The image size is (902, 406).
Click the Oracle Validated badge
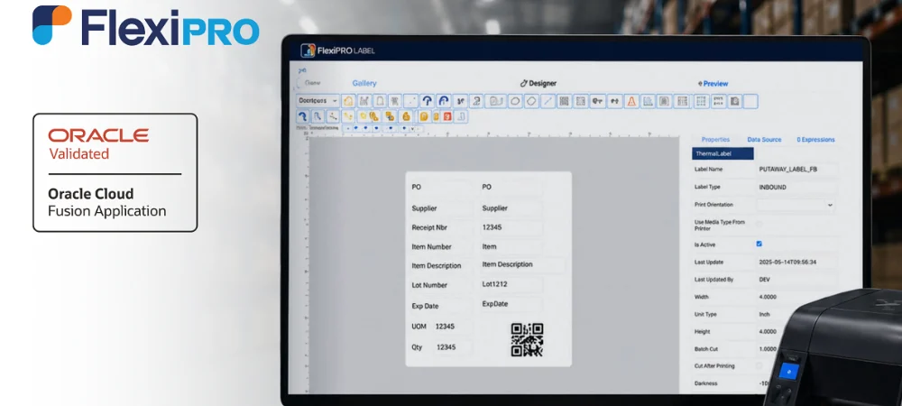pos(115,172)
